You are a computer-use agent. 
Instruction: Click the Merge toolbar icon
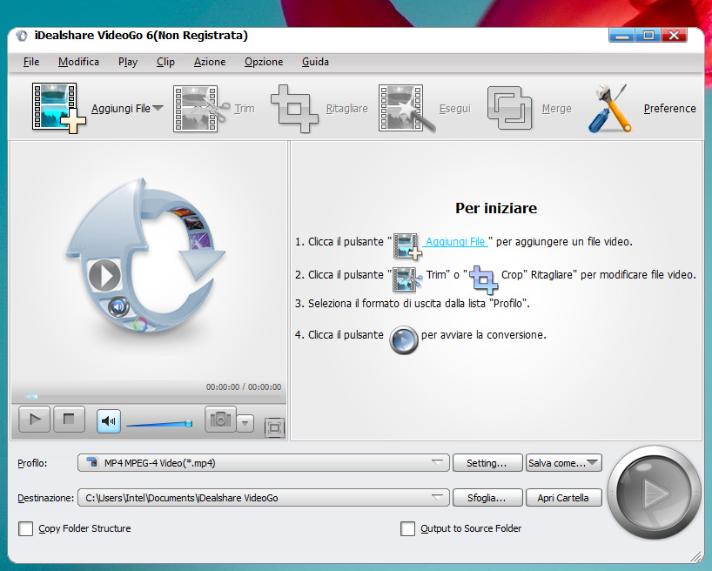[x=509, y=108]
